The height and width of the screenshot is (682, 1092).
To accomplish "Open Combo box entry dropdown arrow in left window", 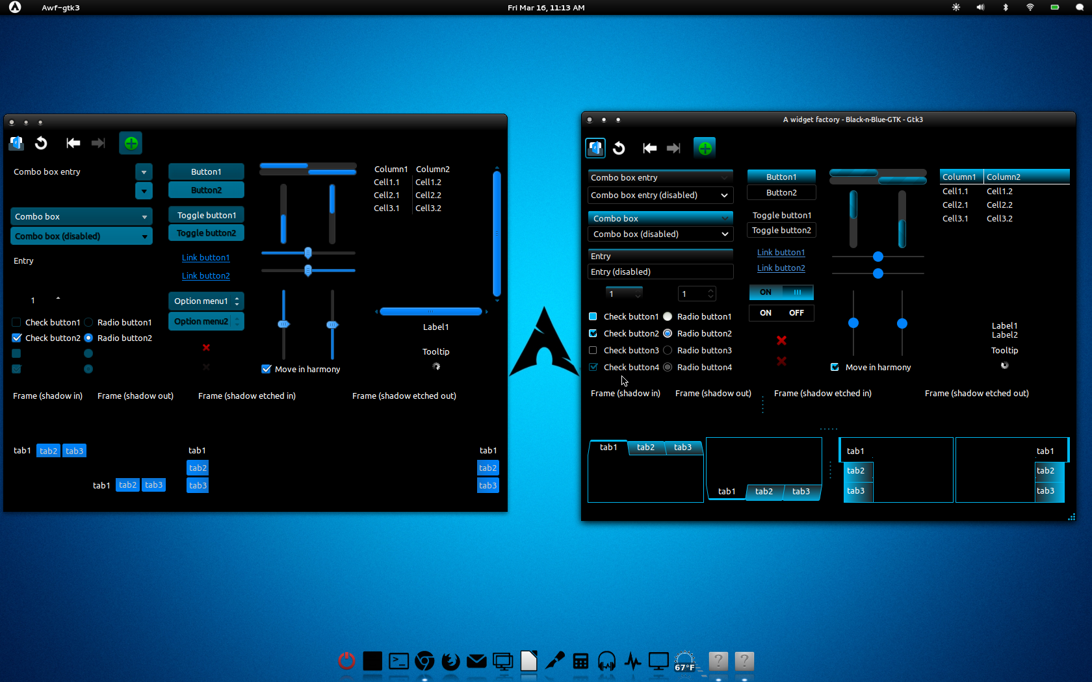I will pyautogui.click(x=144, y=171).
